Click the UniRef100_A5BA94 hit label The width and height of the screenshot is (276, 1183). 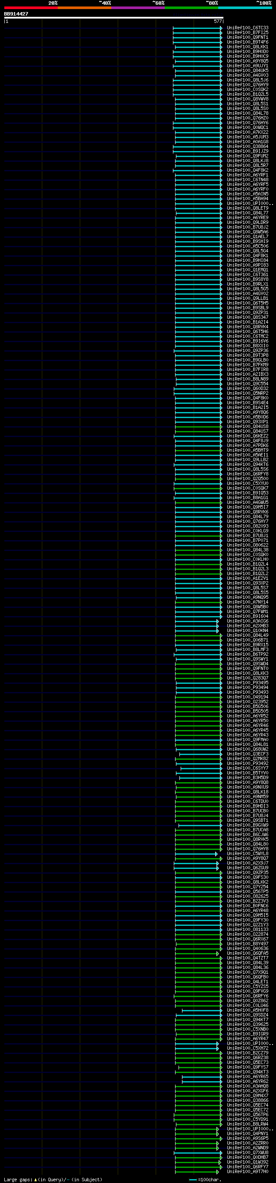tap(248, 199)
